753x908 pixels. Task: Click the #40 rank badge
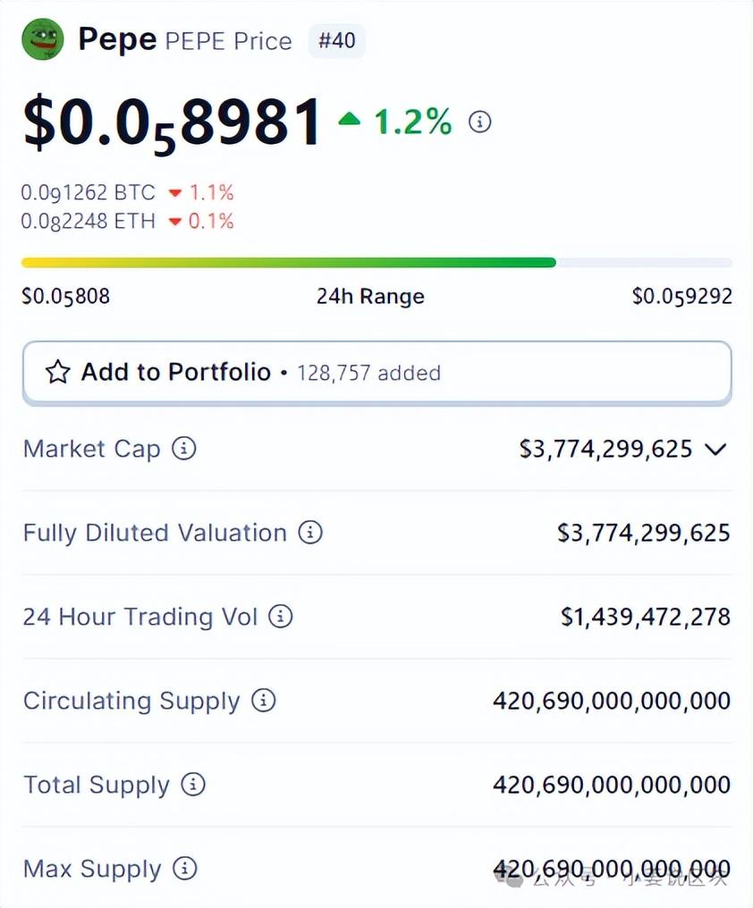(x=336, y=39)
